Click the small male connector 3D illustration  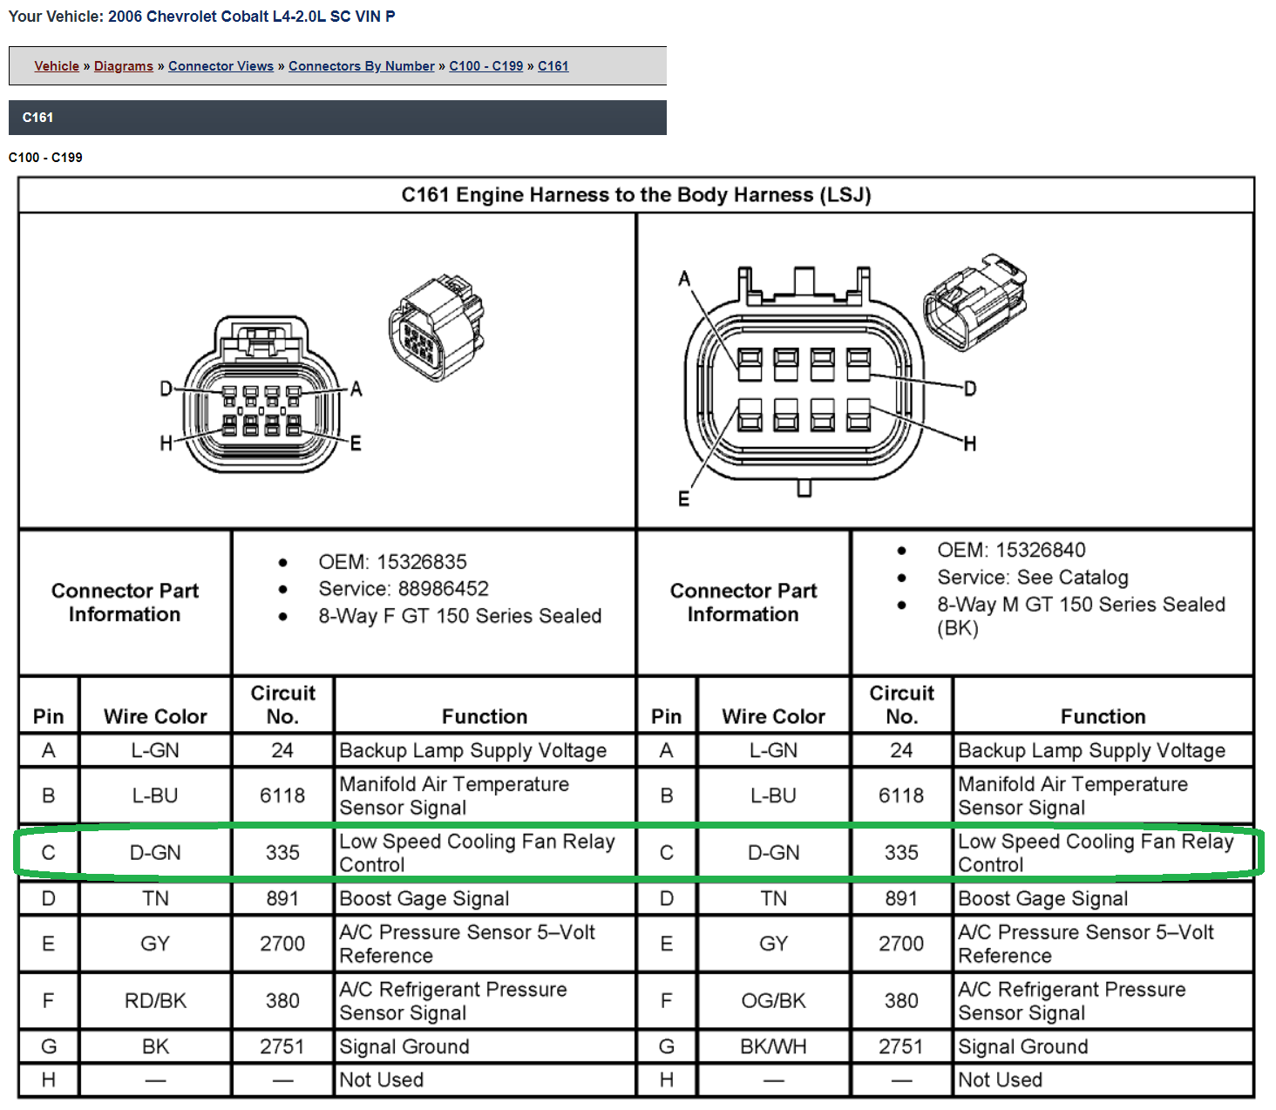click(976, 302)
